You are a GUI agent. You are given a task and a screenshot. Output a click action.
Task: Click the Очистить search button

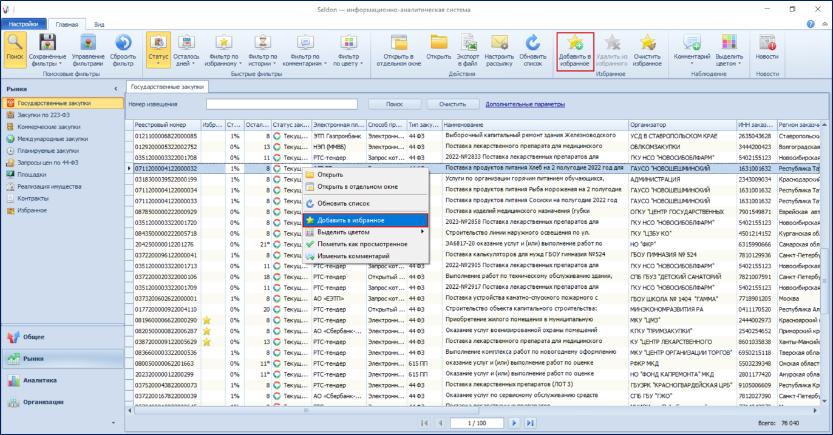pos(452,104)
